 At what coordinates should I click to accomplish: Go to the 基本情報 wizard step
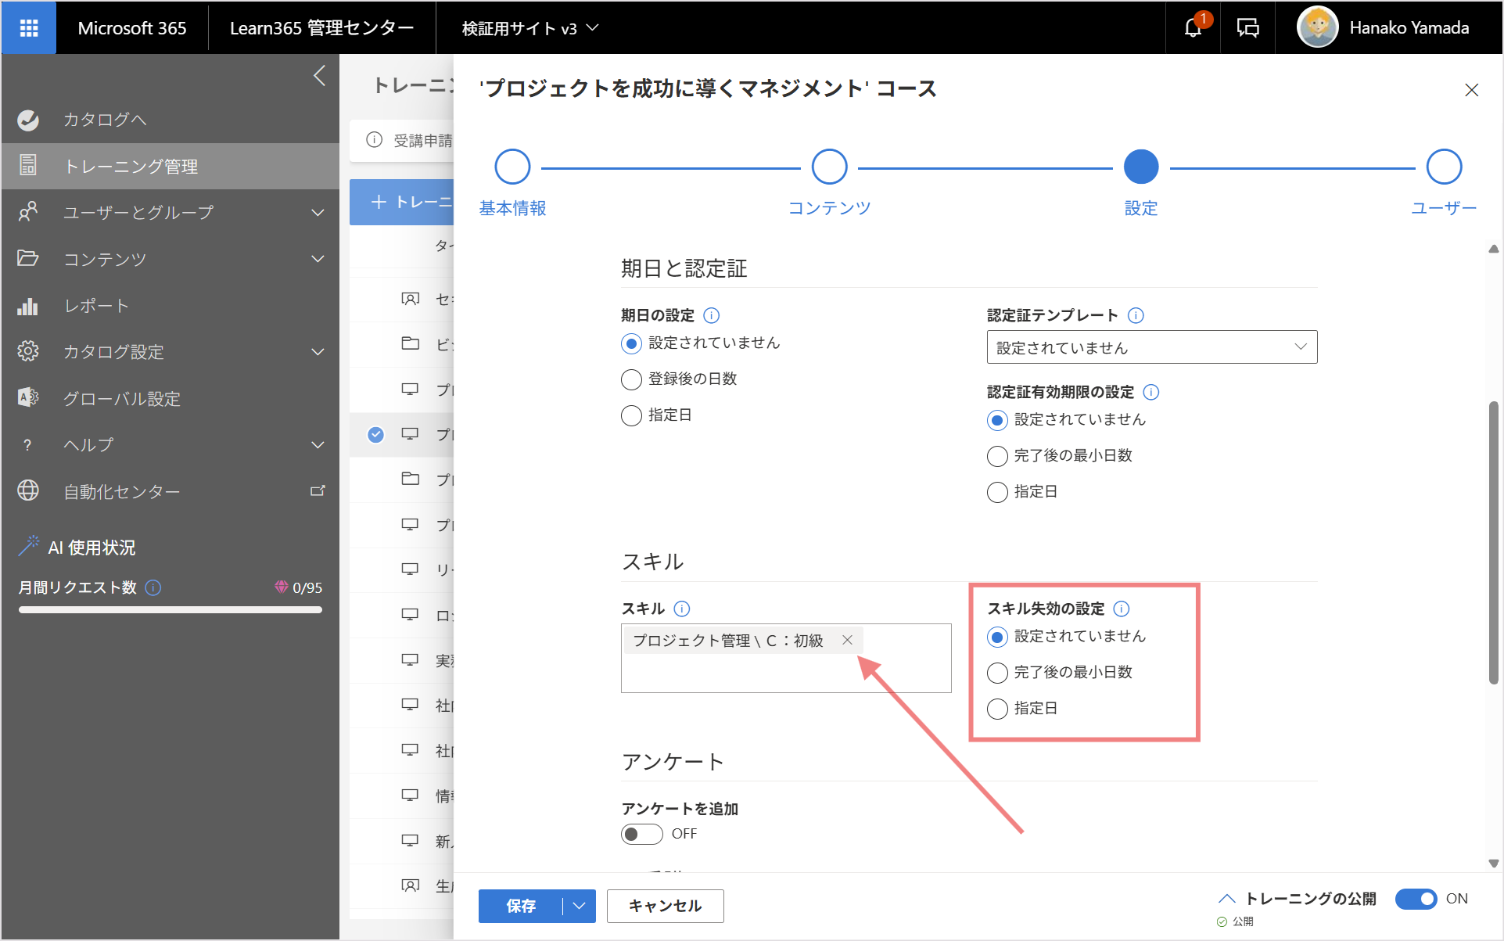(512, 167)
